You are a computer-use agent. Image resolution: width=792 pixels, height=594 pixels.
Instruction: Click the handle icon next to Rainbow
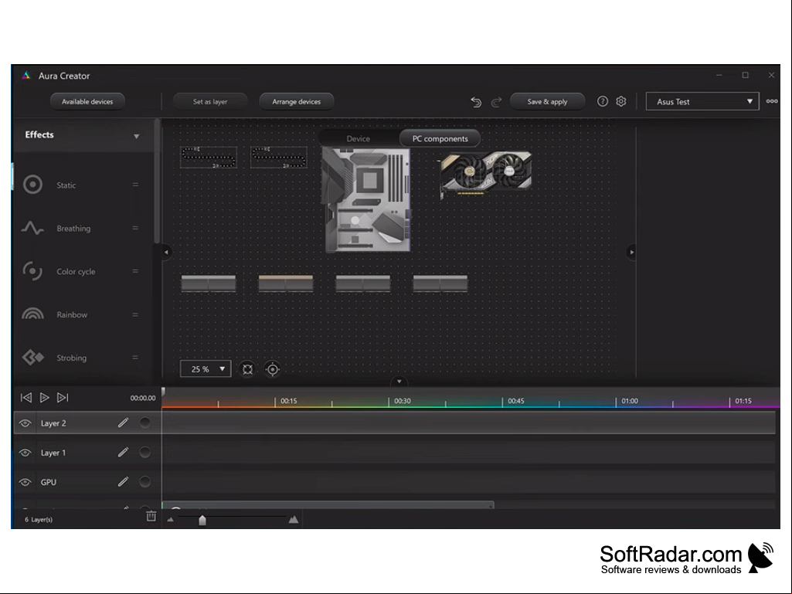coord(135,314)
